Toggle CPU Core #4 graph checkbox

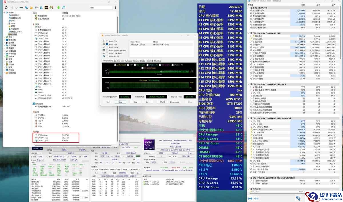pos(173,65)
